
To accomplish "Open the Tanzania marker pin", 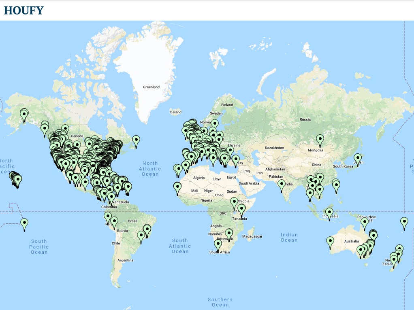I will click(x=242, y=209).
